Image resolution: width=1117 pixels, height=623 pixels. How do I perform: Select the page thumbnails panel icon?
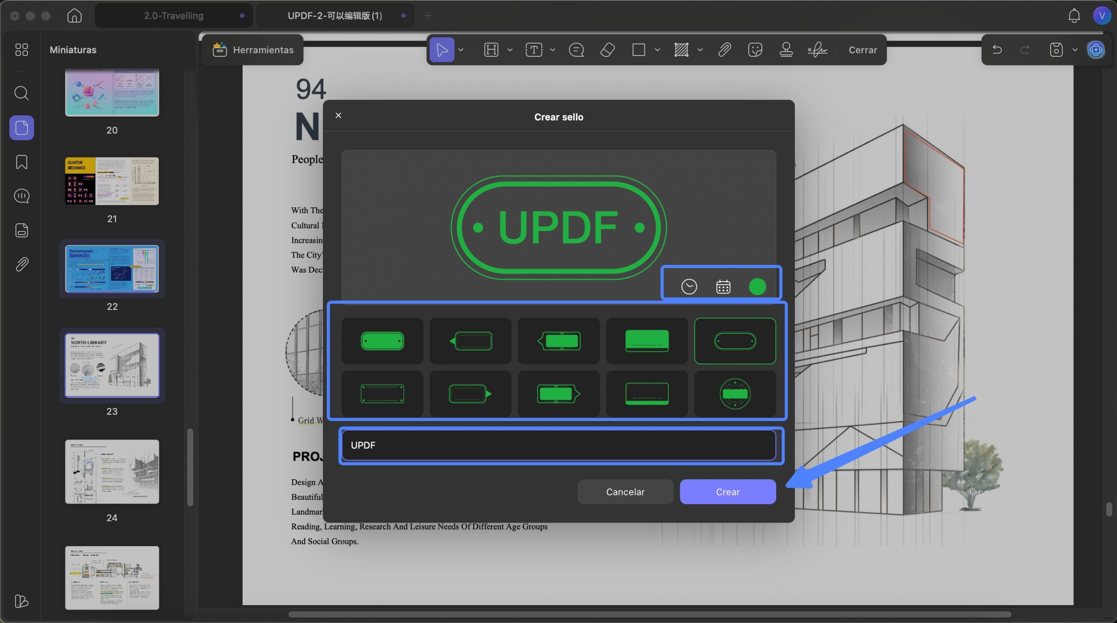click(22, 127)
